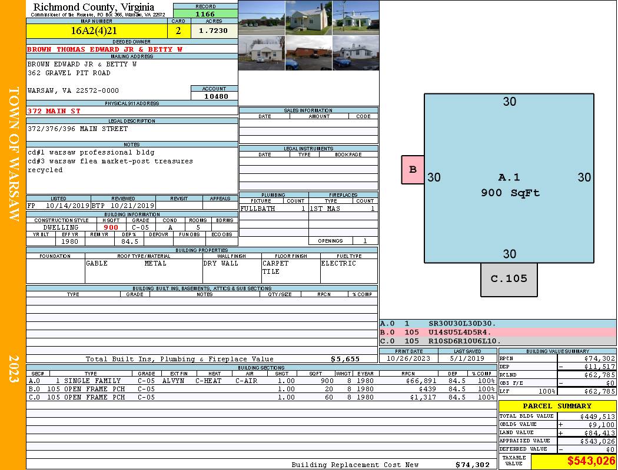Click the card number 2 box
This screenshot has width=618, height=470.
[179, 31]
